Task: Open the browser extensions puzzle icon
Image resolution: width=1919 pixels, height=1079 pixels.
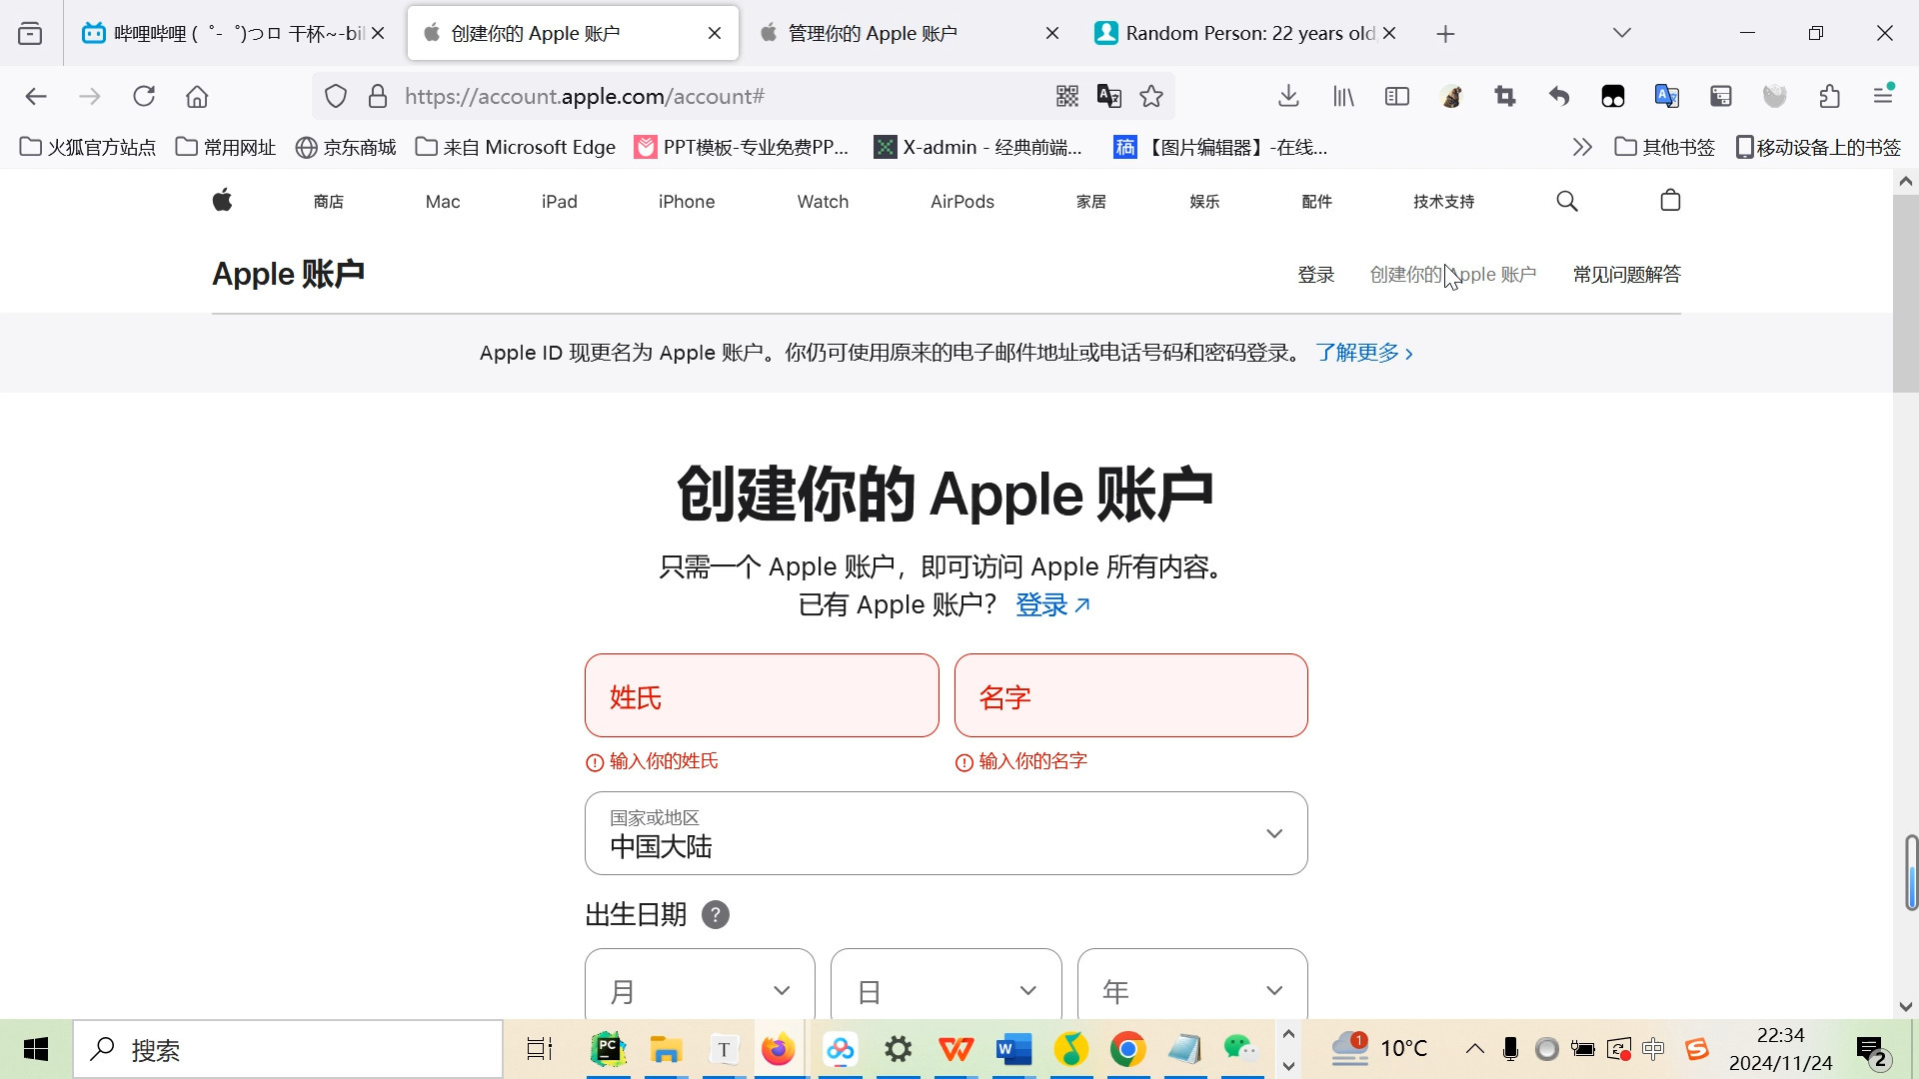Action: click(1829, 96)
